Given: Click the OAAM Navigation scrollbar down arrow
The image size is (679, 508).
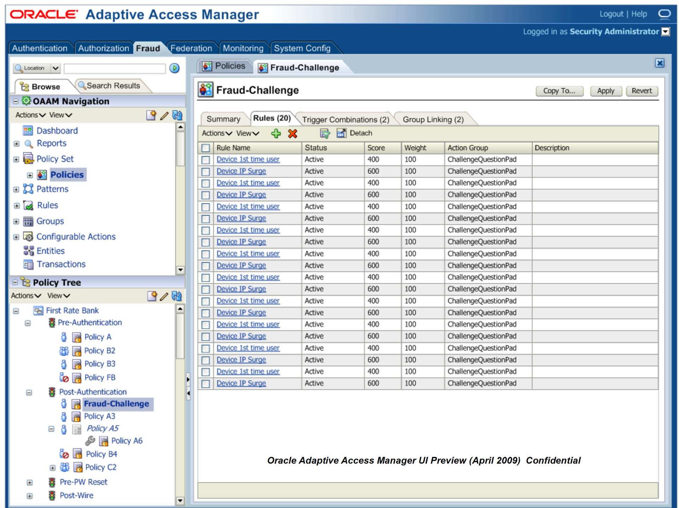Looking at the screenshot, I should (180, 270).
